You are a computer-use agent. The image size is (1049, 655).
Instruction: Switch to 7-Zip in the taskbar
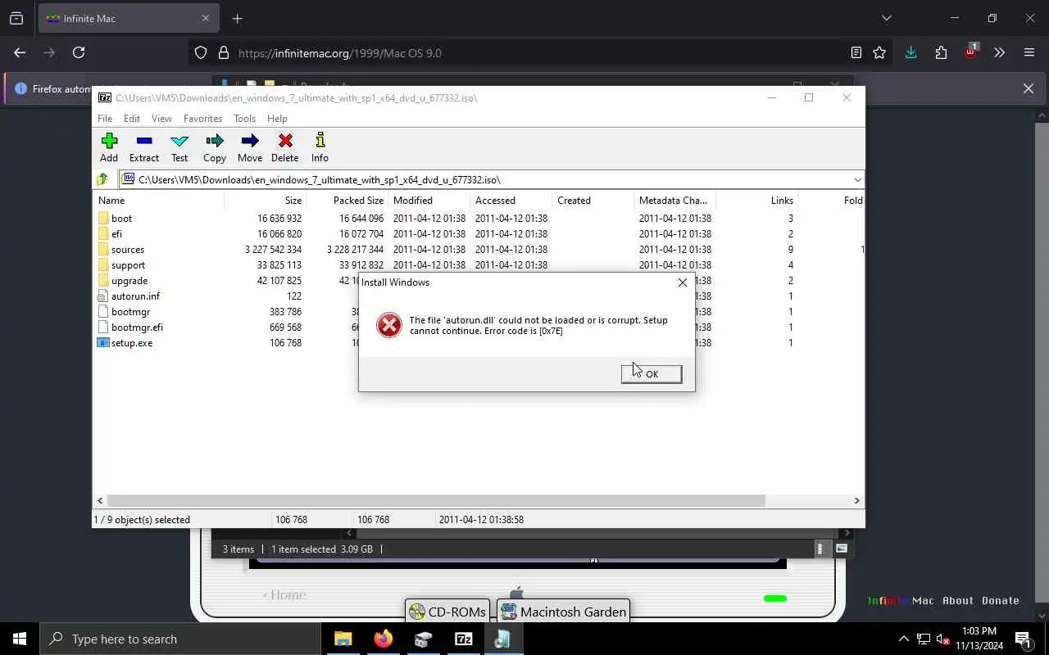point(463,639)
